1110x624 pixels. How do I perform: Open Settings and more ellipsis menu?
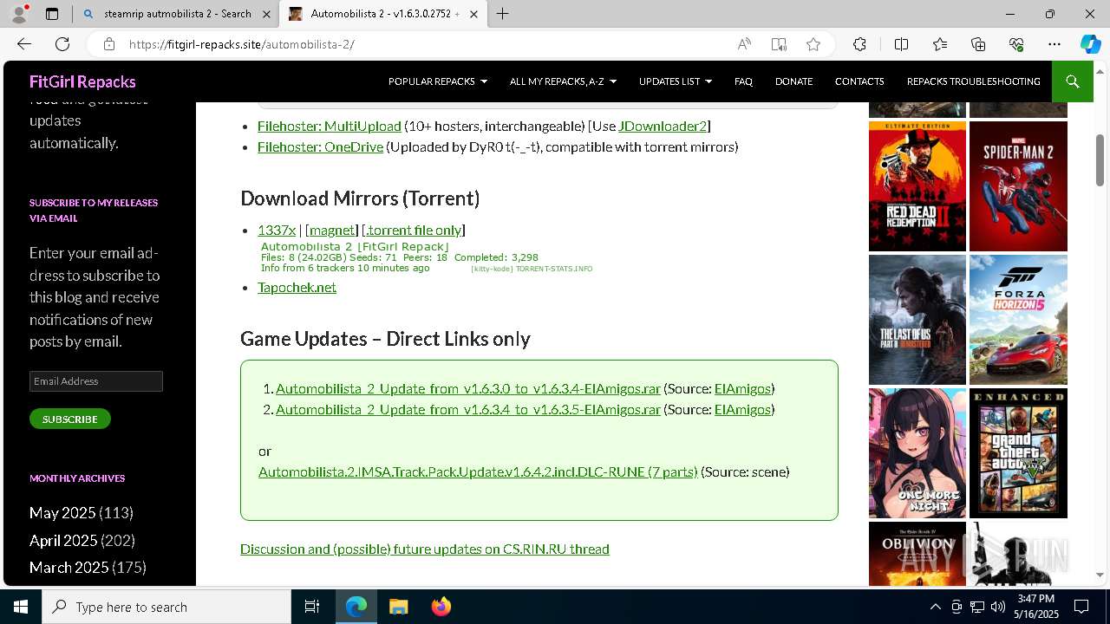[x=1054, y=44]
